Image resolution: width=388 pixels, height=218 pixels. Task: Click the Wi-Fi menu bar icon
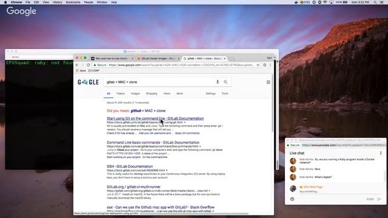[x=325, y=2]
